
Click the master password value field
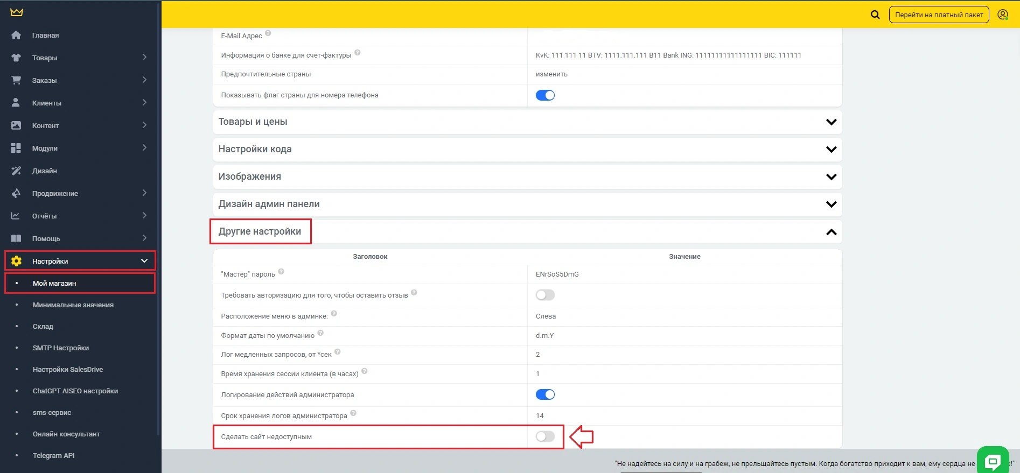click(x=557, y=274)
